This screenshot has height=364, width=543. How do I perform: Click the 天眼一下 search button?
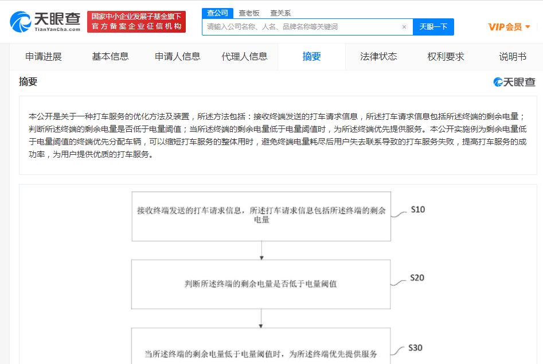point(433,27)
